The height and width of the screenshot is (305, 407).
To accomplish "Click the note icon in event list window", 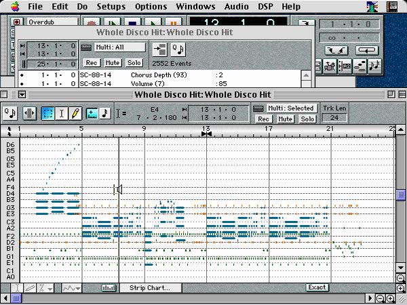I will click(179, 49).
